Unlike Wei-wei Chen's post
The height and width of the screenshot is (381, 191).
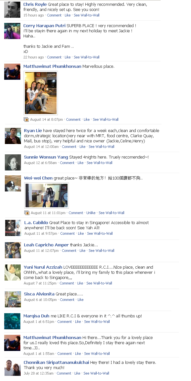click(91, 213)
